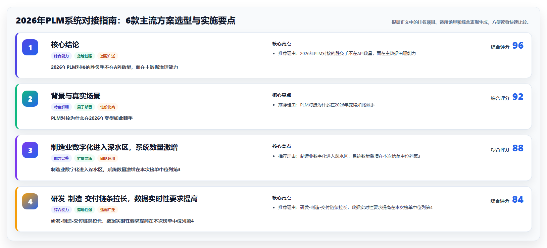Select the '综合能力' tag in card 4

tap(61, 210)
